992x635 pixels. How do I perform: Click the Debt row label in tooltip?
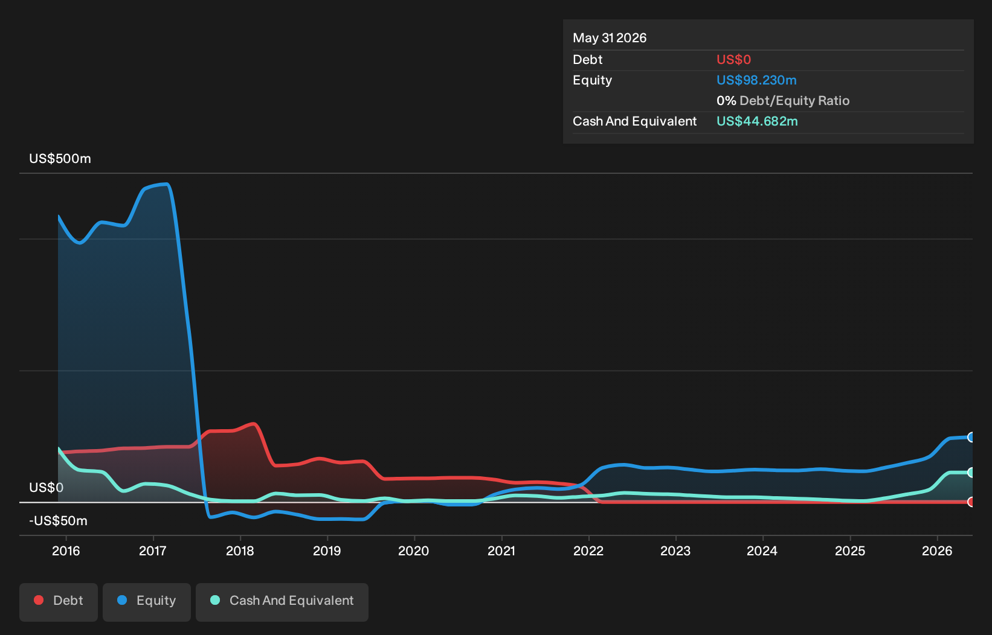pyautogui.click(x=588, y=60)
